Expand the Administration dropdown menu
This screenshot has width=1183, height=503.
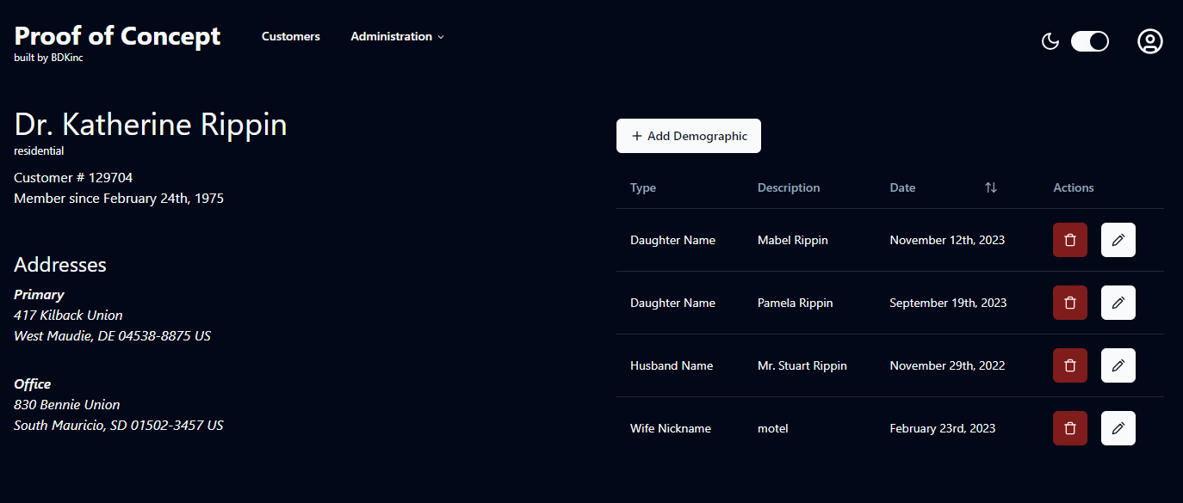397,37
